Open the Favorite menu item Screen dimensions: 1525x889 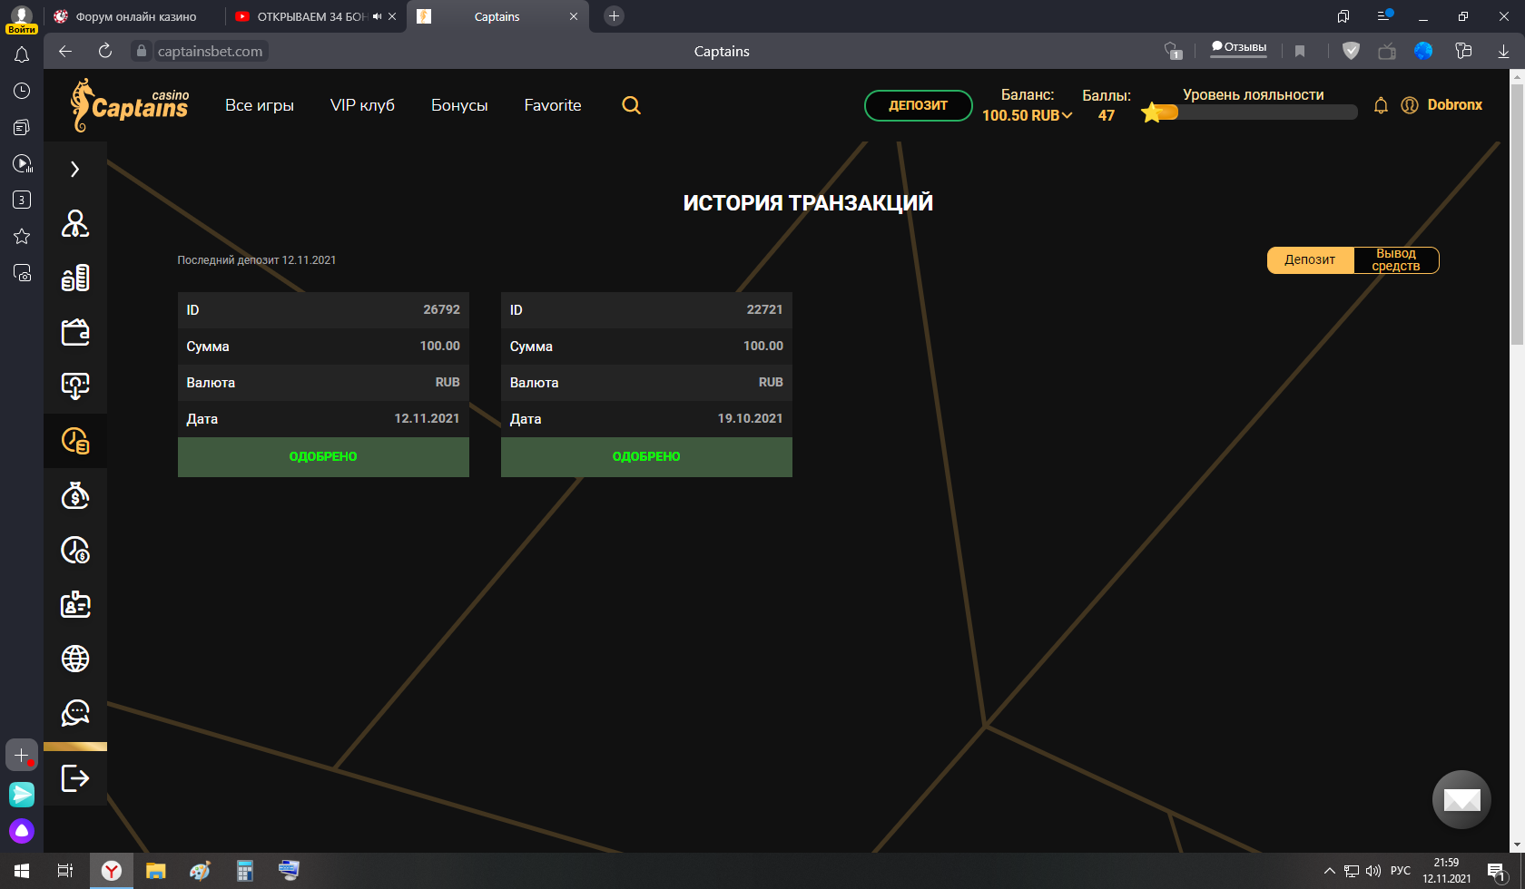(553, 105)
